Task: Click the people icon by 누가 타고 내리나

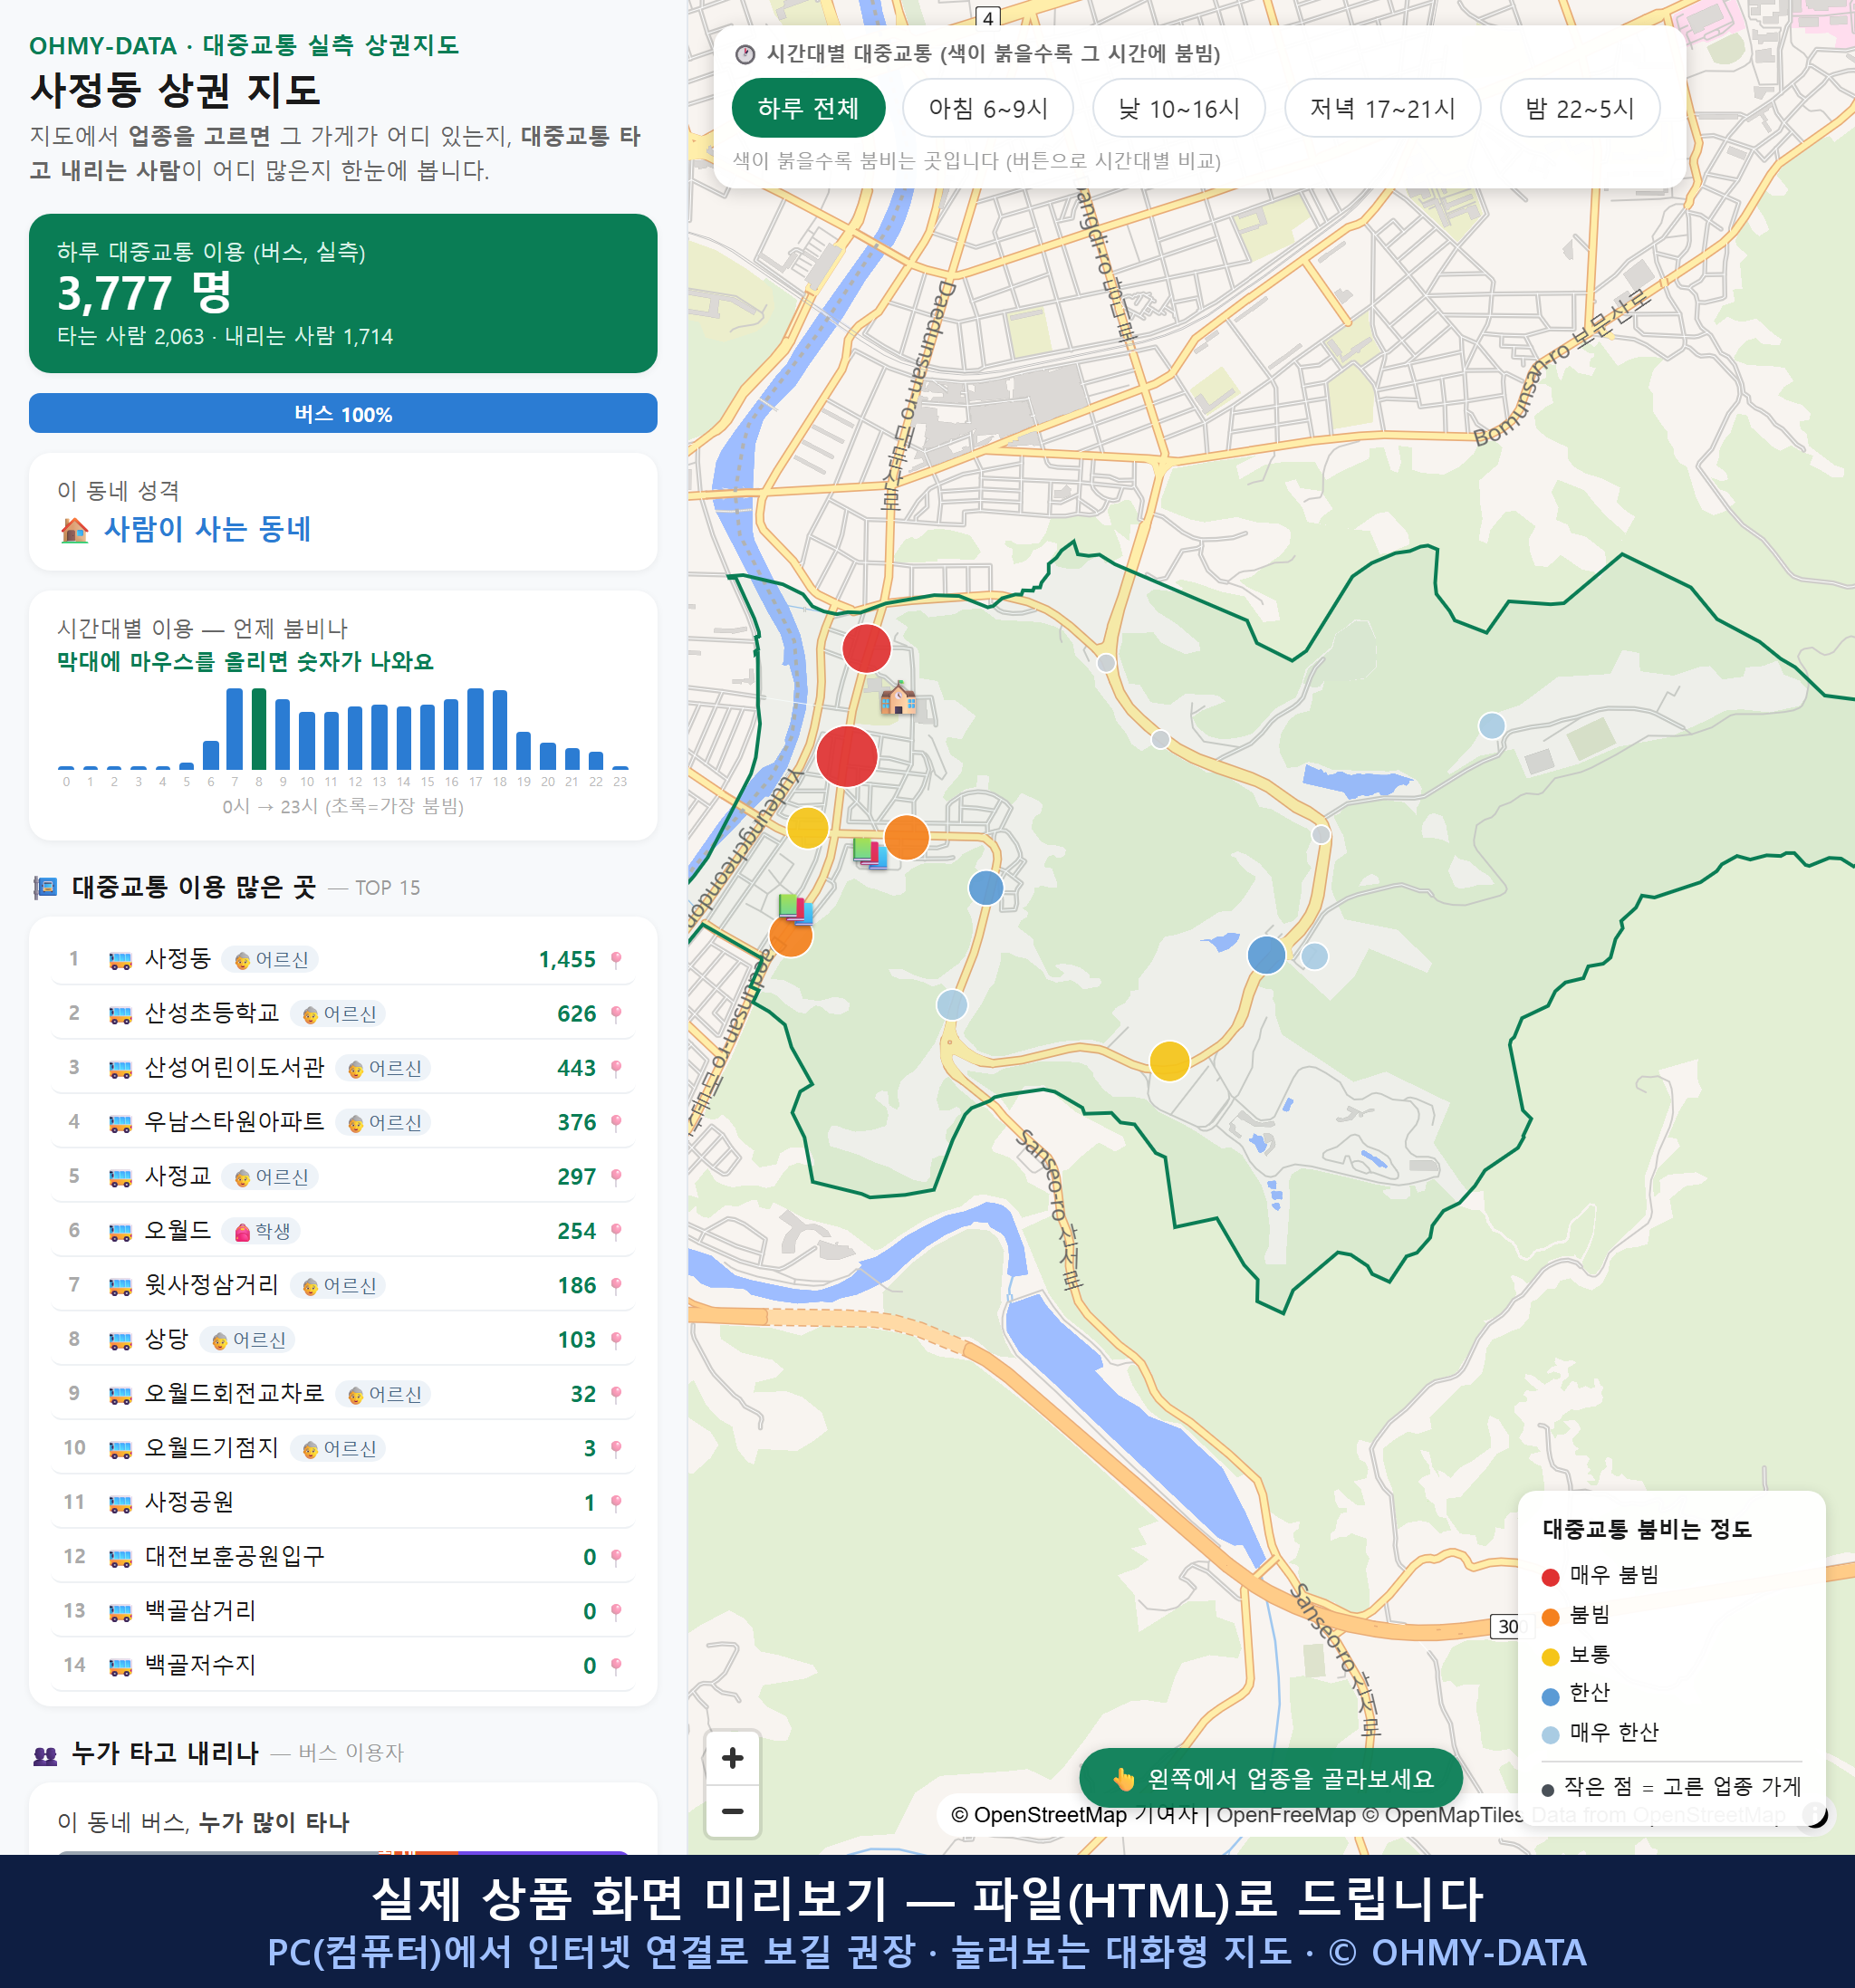Action: click(45, 1755)
